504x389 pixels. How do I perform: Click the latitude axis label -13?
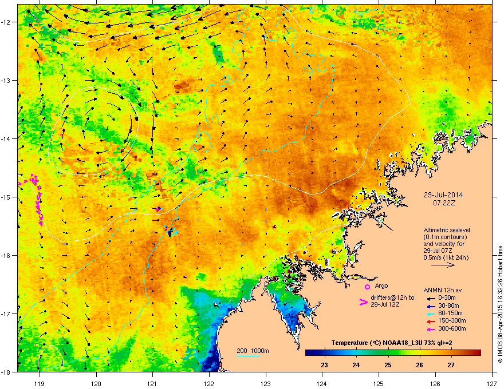click(6, 80)
